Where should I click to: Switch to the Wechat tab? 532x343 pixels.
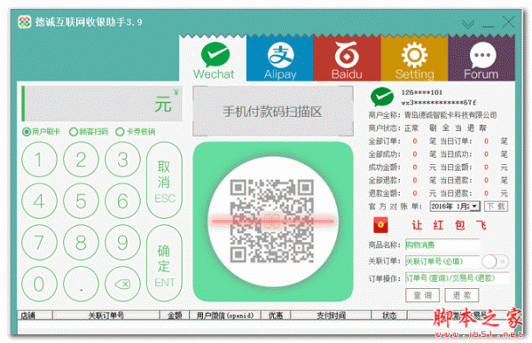coord(213,58)
